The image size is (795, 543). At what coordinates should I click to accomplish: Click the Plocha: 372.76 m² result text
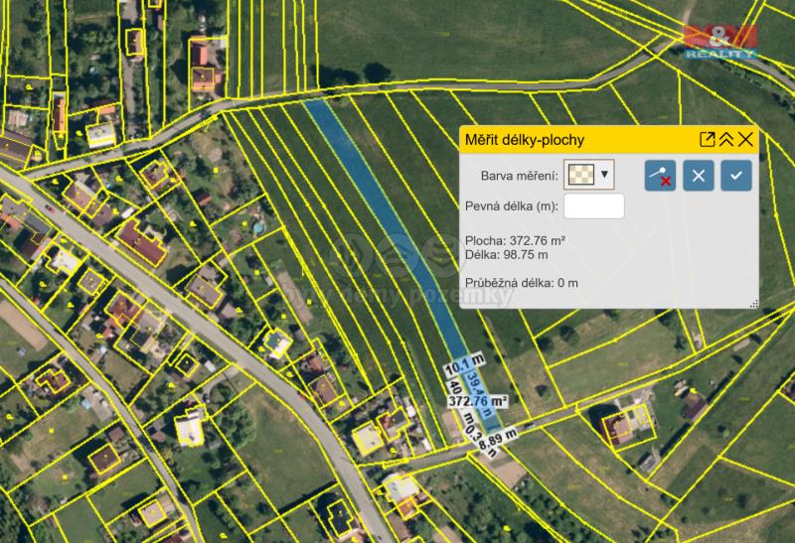pos(516,240)
